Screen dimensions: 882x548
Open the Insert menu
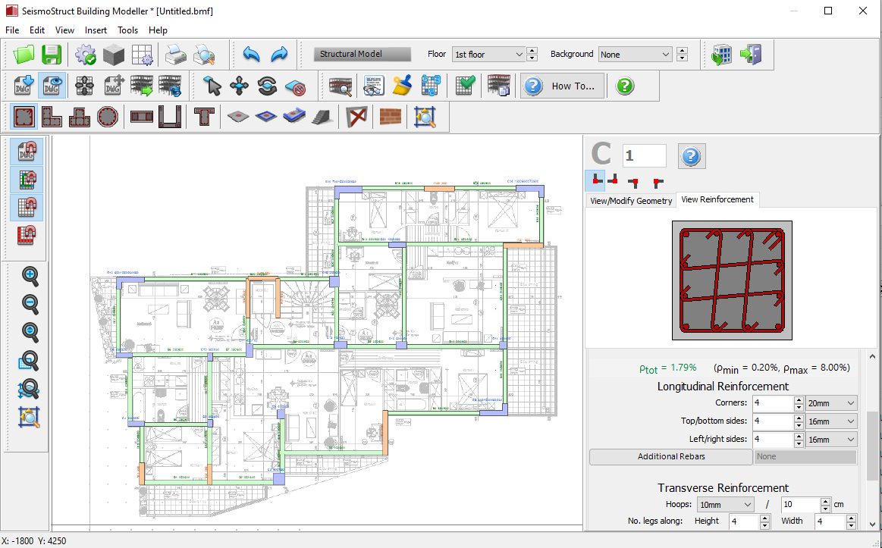96,30
